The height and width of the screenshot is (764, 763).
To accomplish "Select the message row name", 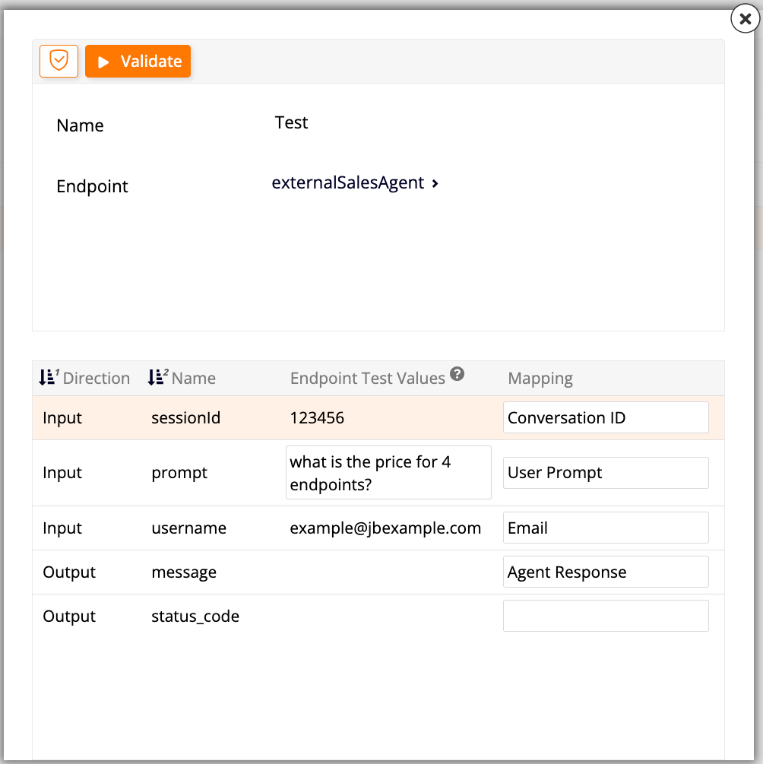I will point(184,572).
